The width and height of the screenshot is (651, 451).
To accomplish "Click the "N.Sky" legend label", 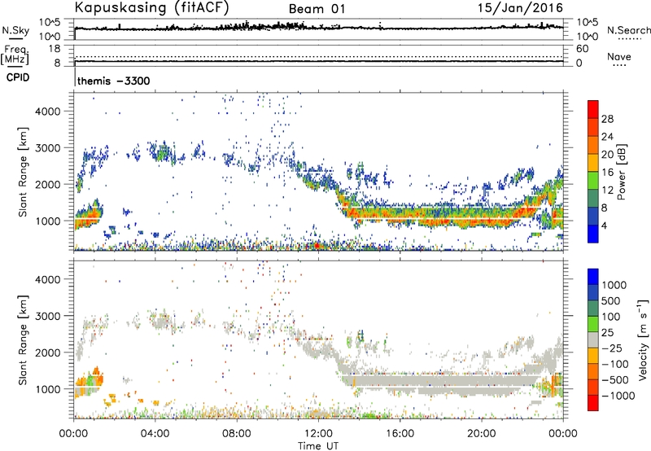I will click(x=15, y=30).
